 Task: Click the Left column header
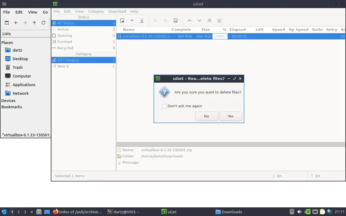259,29
